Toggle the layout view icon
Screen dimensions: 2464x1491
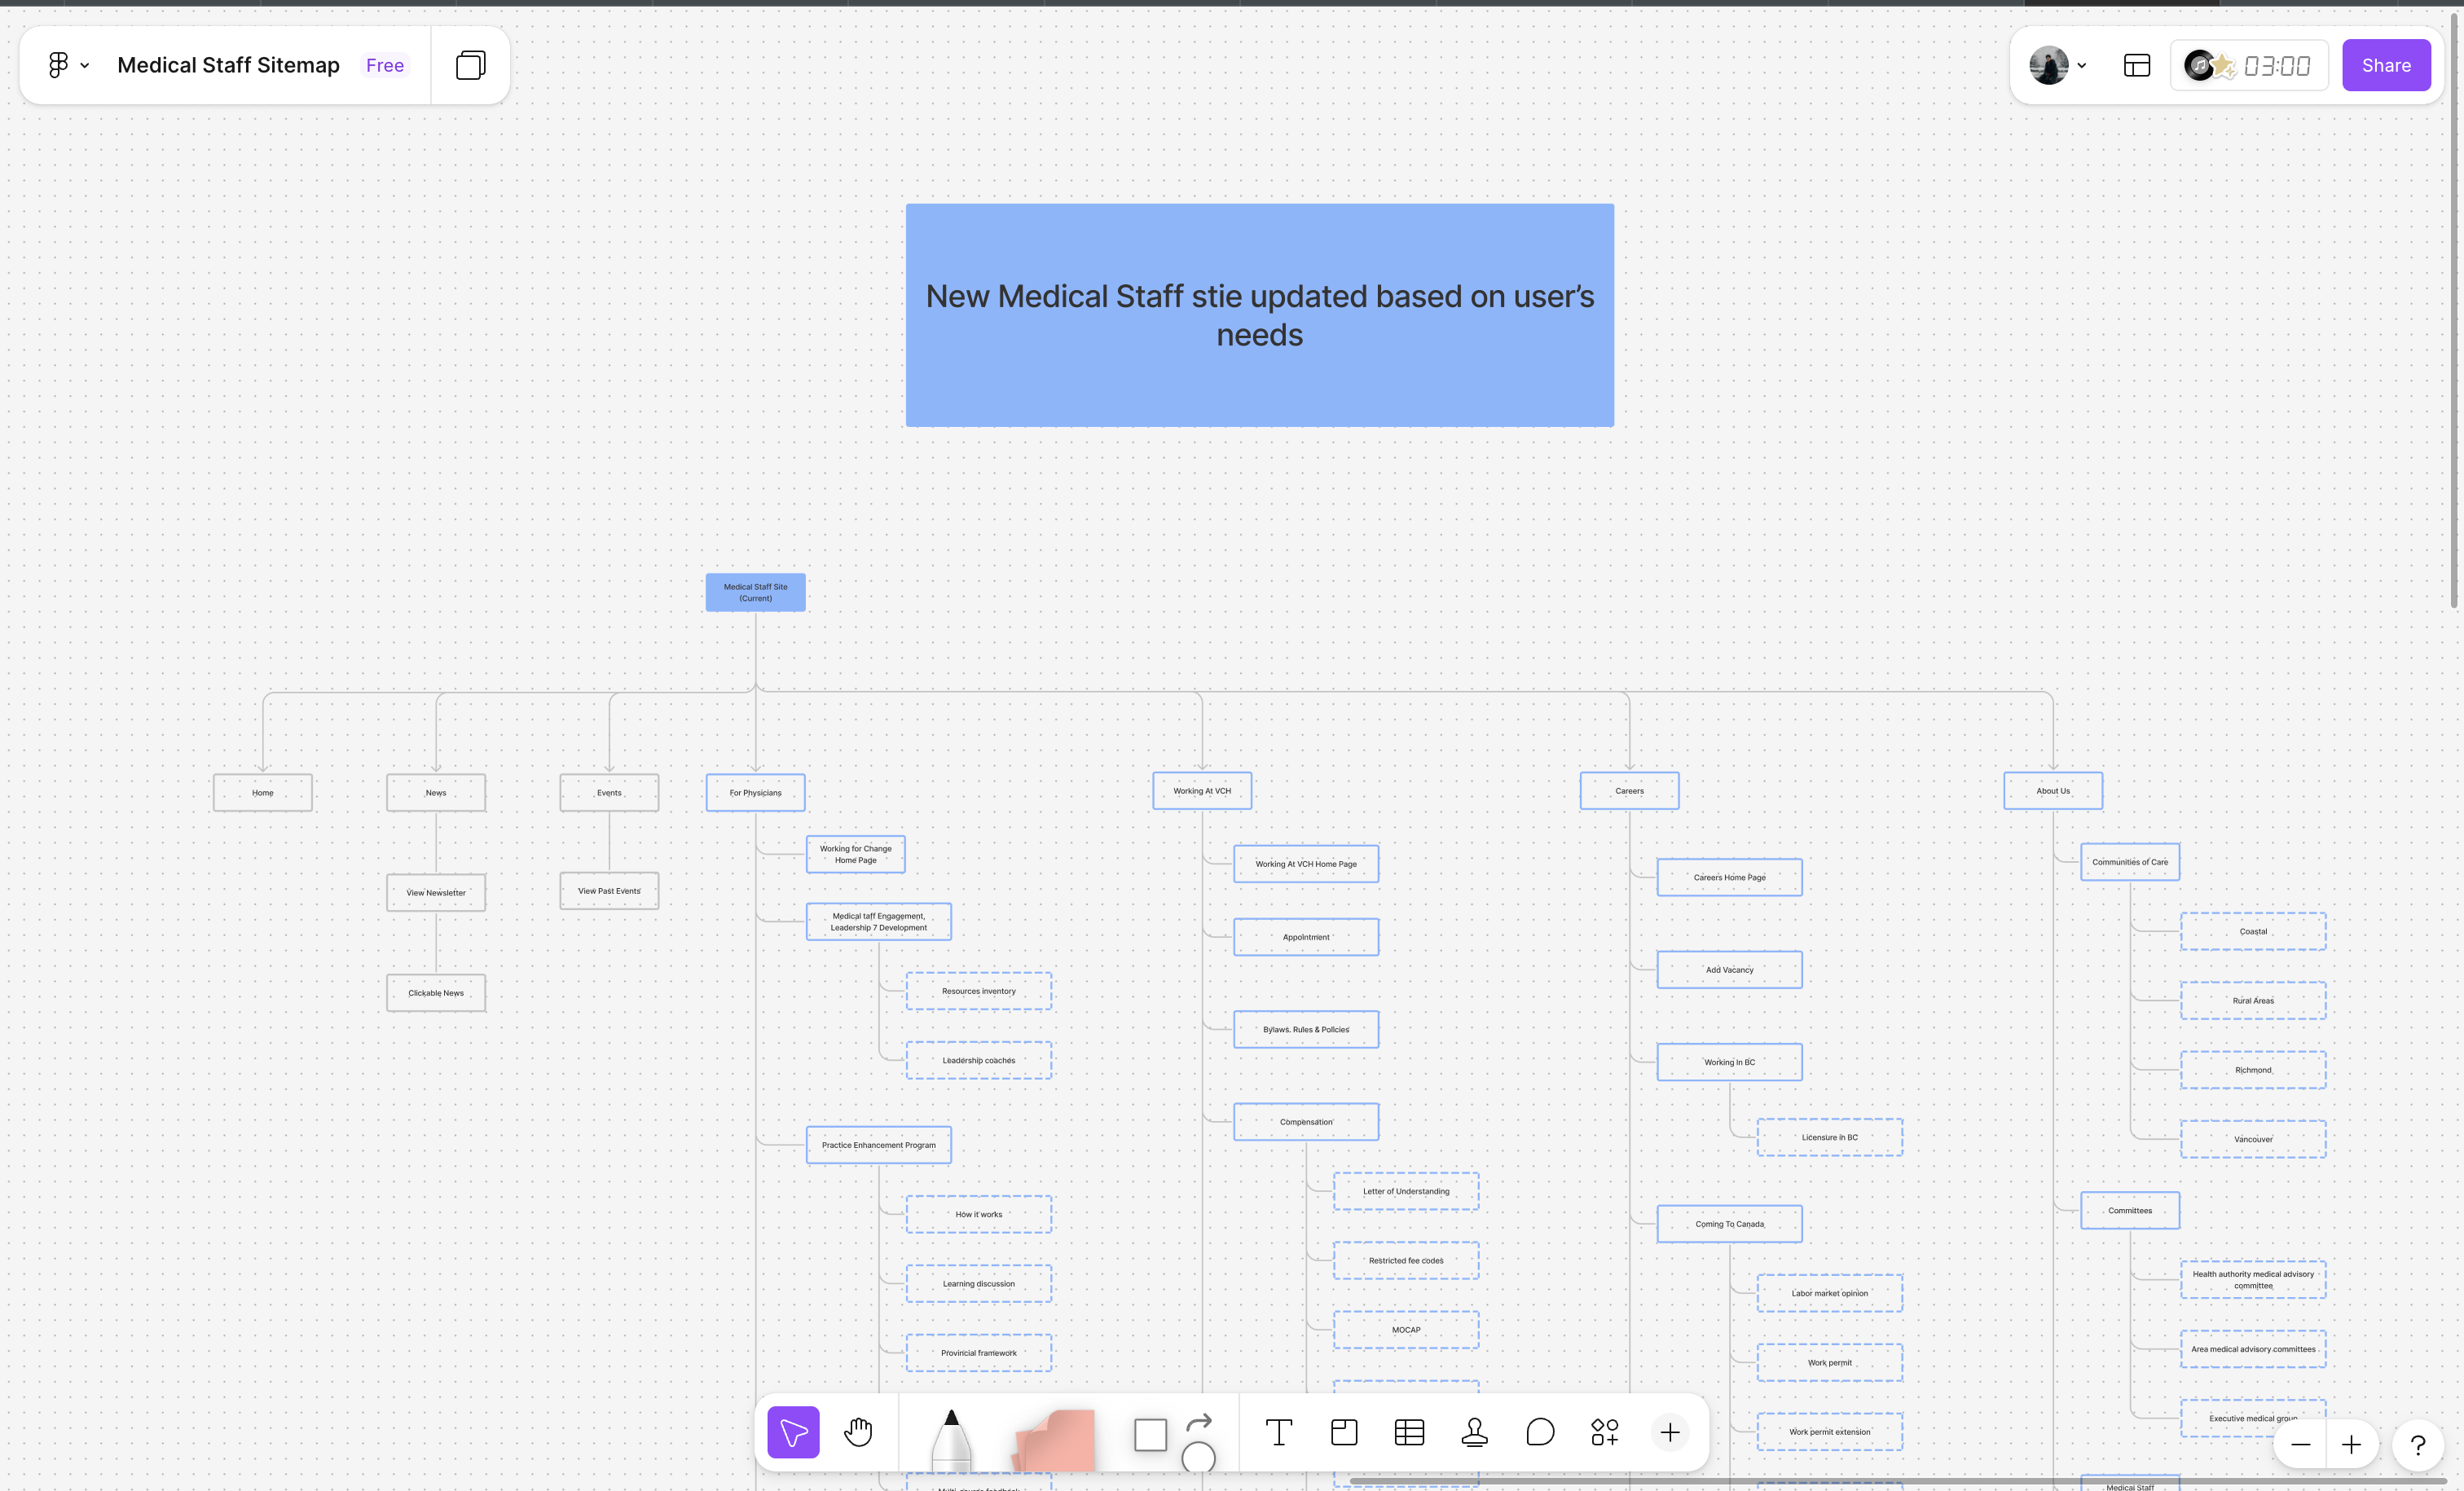2136,65
